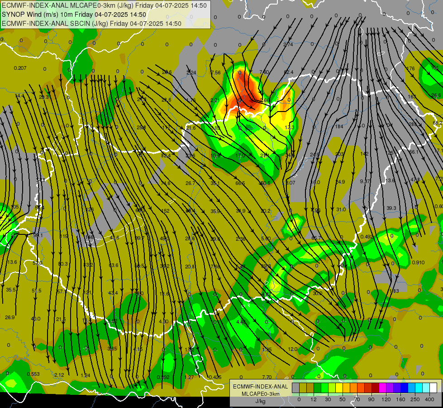
Task: Click the map value '80.3'
Action: (63, 264)
